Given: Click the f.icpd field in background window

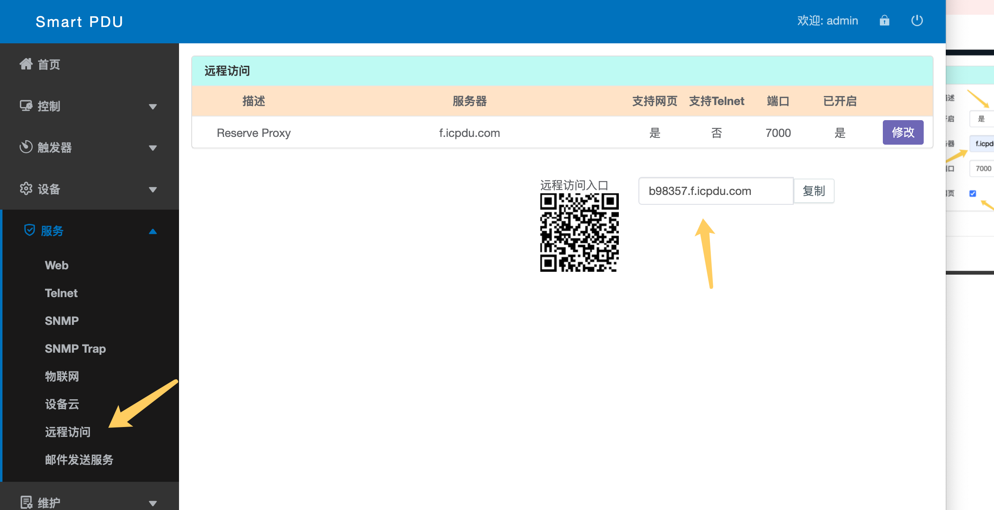Looking at the screenshot, I should pyautogui.click(x=982, y=143).
